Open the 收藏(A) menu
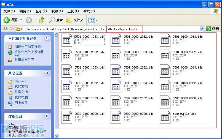Viewport: 222px width, 139px height. pos(57,11)
